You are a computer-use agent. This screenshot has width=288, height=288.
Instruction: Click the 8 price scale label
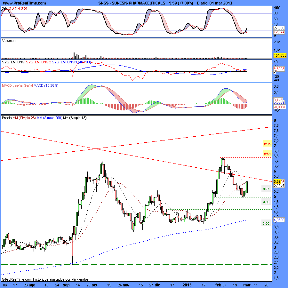pyautogui.click(x=275, y=120)
